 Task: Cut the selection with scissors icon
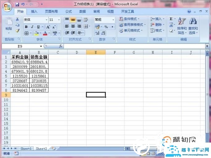[17, 19]
